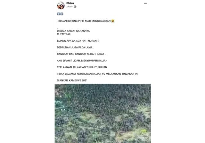The width and height of the screenshot is (205, 143).
Task: Click the line starting TIDAK SELAMAT KETURUNAN KALIAN
Action: (97, 74)
